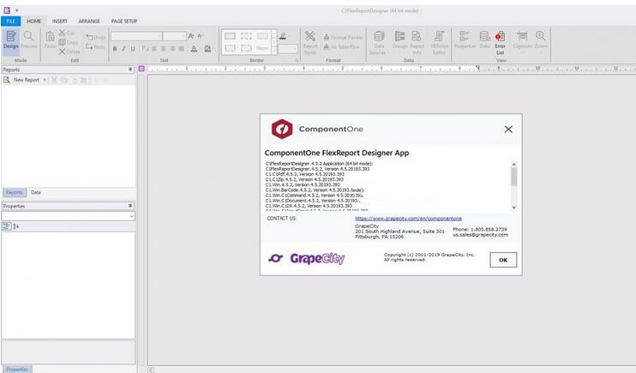Open the VBScript Editor
636x373 pixels.
click(439, 42)
